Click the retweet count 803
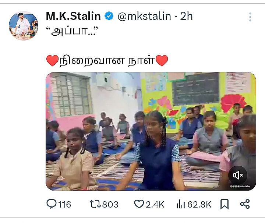The height and width of the screenshot is (223, 265). point(110,204)
